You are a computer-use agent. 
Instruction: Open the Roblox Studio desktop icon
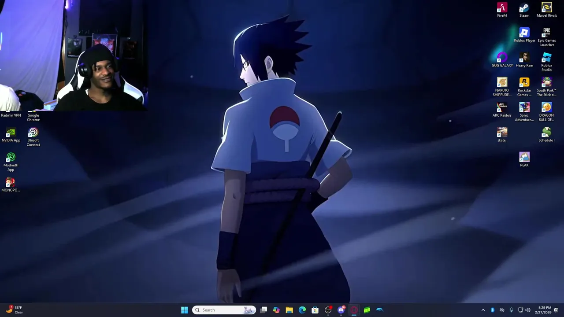tap(546, 62)
